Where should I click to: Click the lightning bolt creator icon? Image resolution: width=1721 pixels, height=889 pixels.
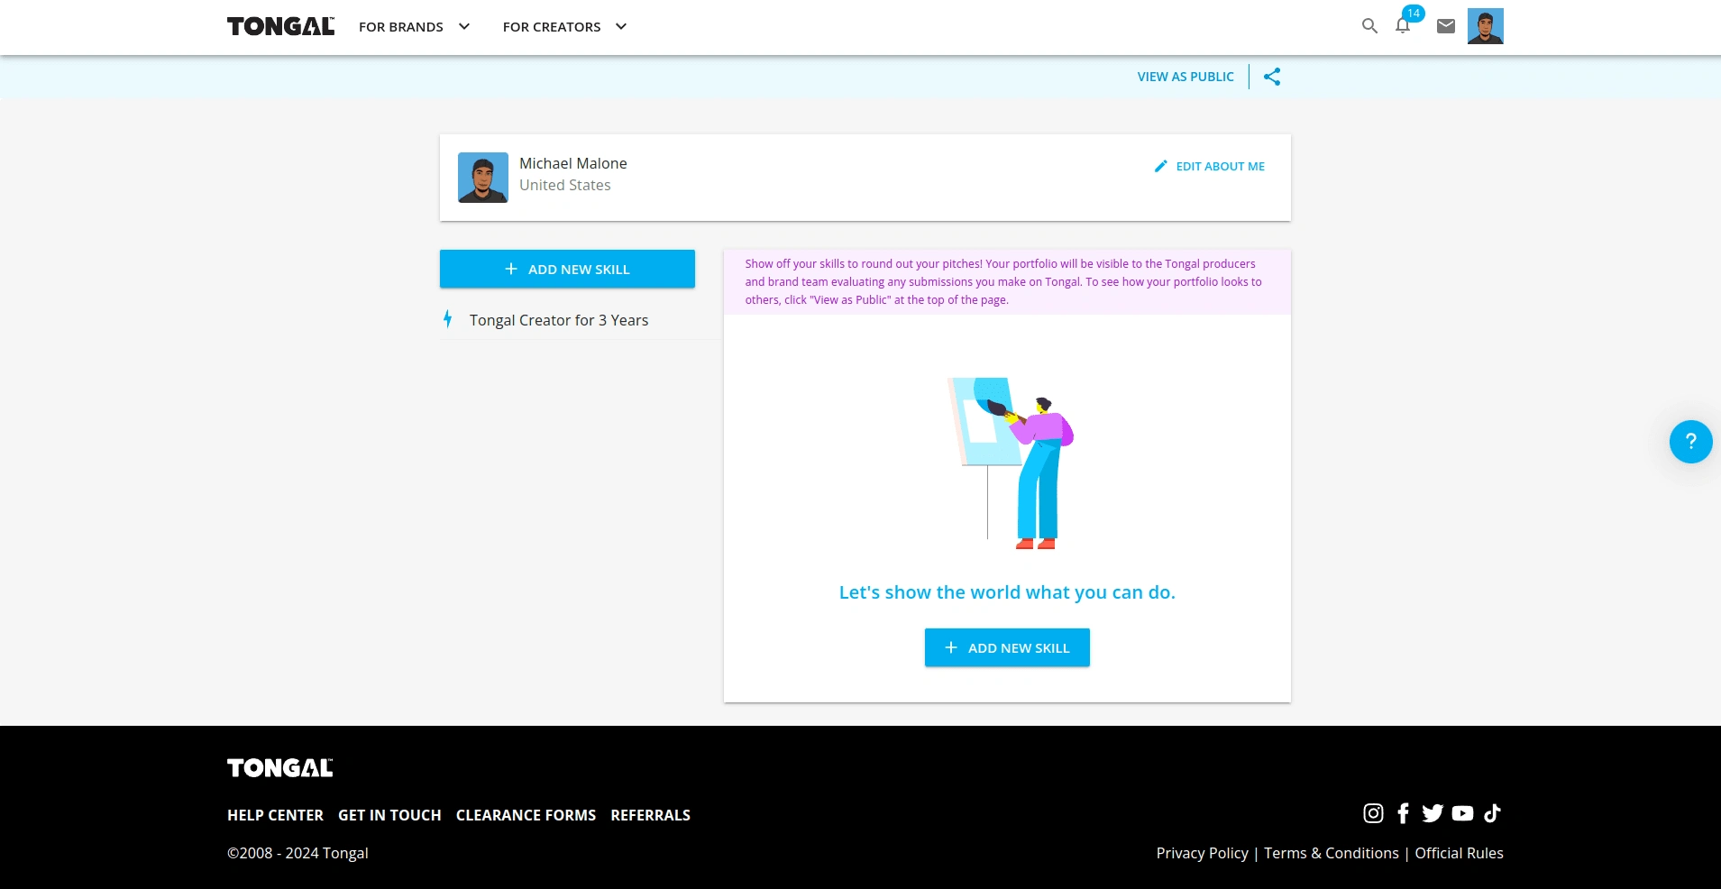[447, 319]
